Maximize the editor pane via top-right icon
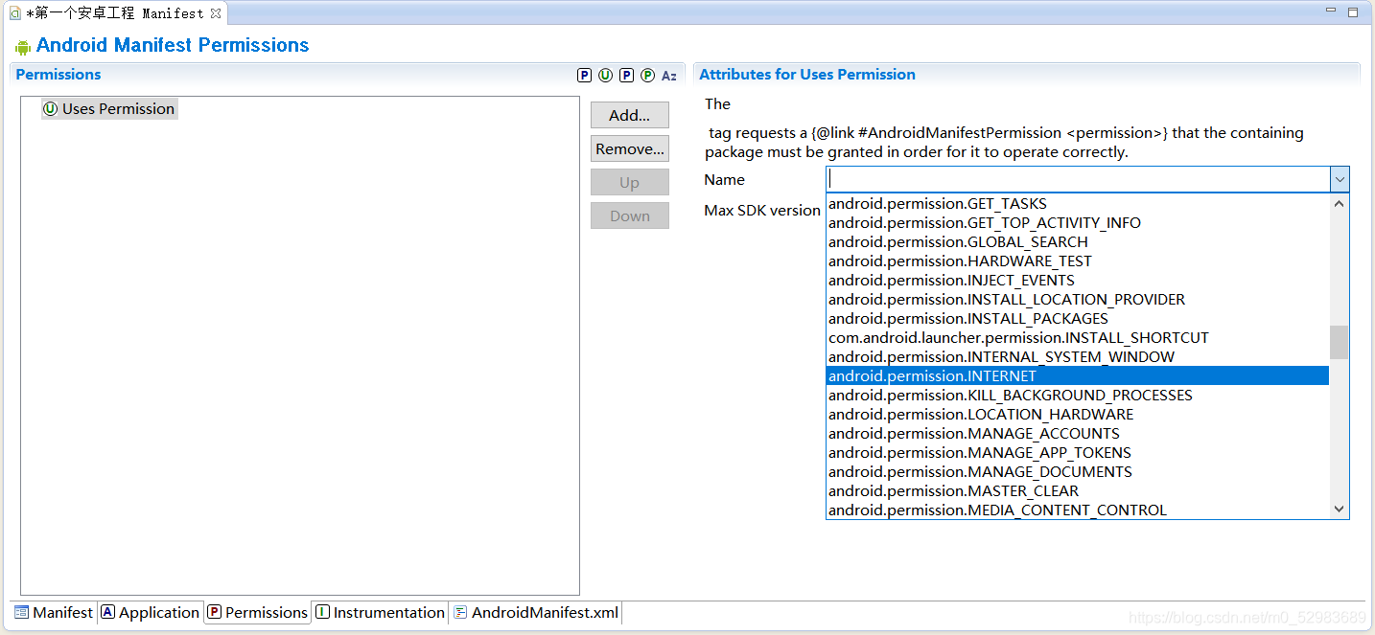The height and width of the screenshot is (635, 1375). click(x=1353, y=11)
